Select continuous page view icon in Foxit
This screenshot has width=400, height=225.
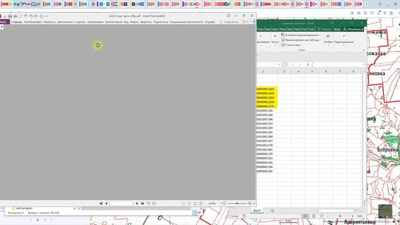[x=189, y=204]
